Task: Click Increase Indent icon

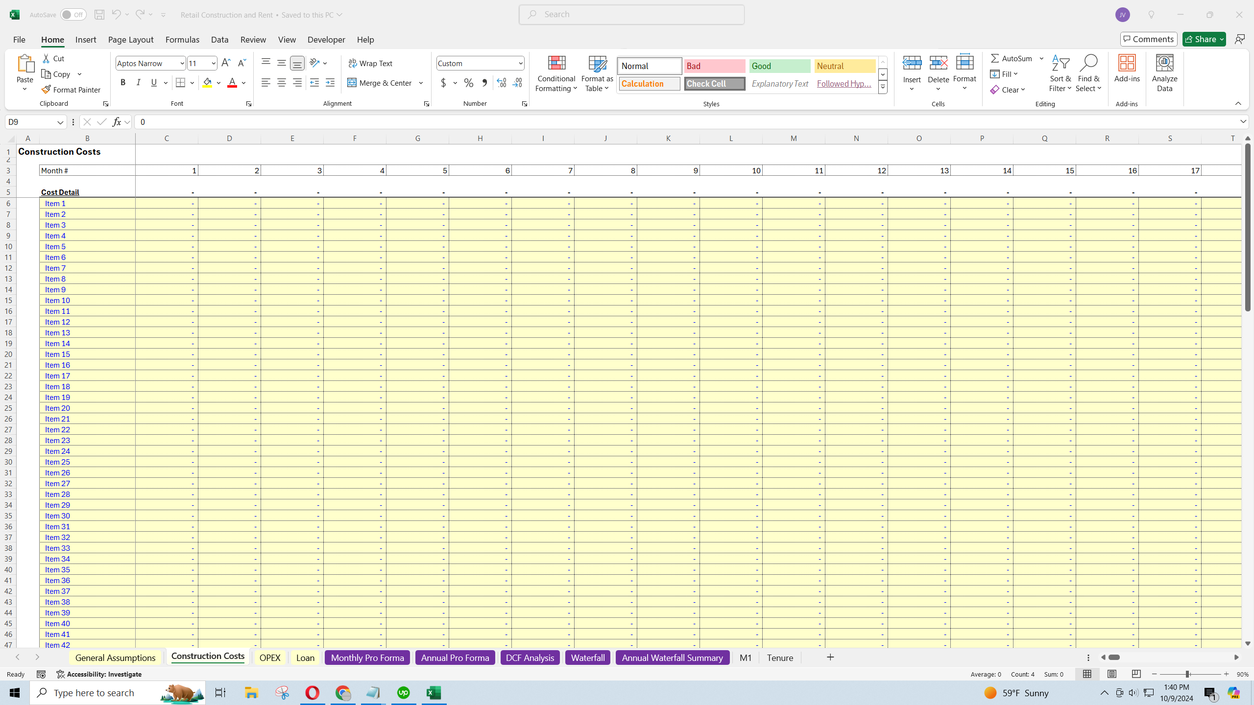Action: click(330, 83)
